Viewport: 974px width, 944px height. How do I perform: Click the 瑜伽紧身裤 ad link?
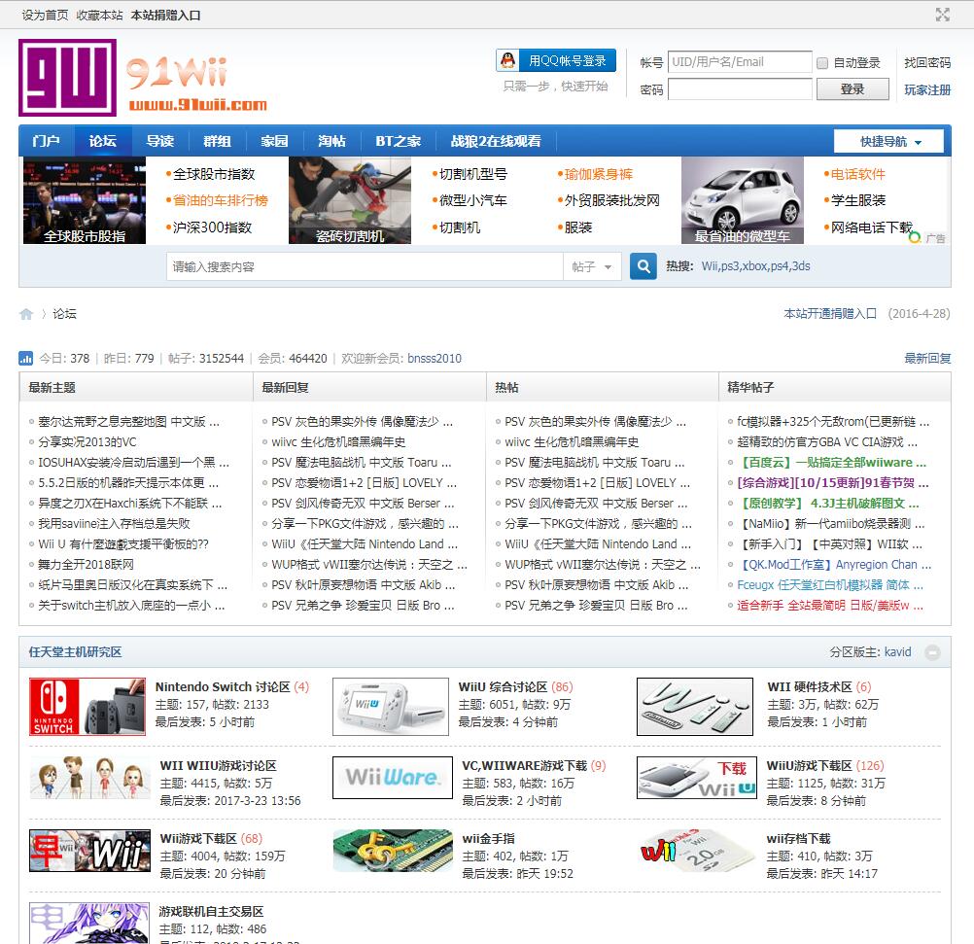598,174
